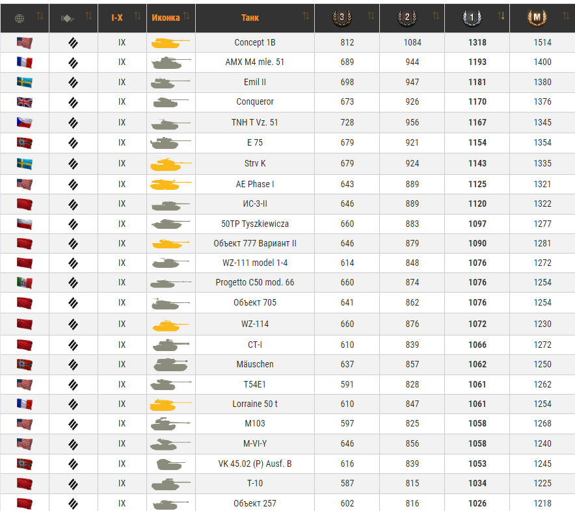Toggle sort arrows in the tank type column
Image resolution: width=575 pixels, height=511 pixels.
pyautogui.click(x=88, y=16)
